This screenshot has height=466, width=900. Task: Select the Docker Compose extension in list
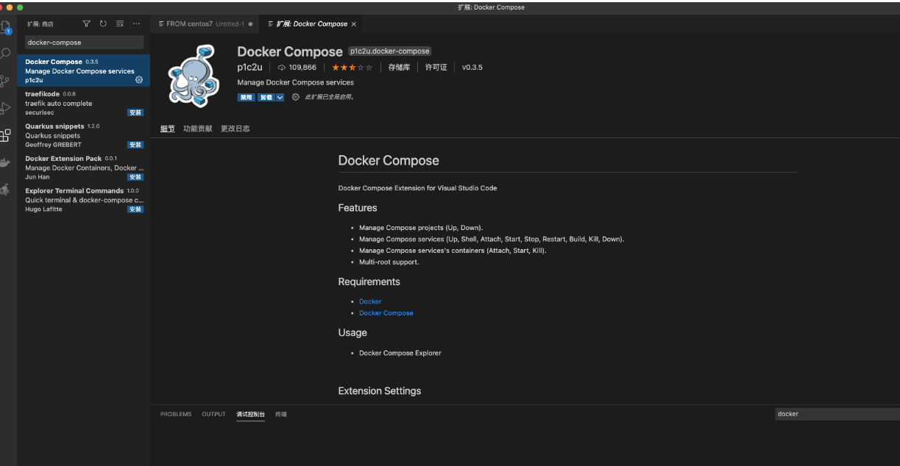point(83,71)
